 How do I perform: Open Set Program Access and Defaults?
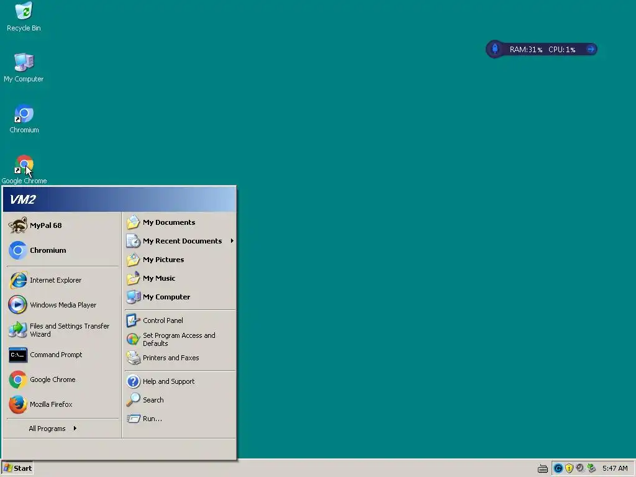179,339
